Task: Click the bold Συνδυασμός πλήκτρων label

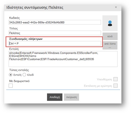Action: pyautogui.click(x=26, y=39)
